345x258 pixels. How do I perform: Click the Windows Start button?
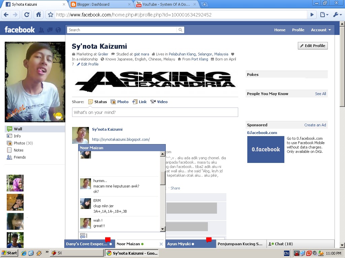[x=9, y=253]
